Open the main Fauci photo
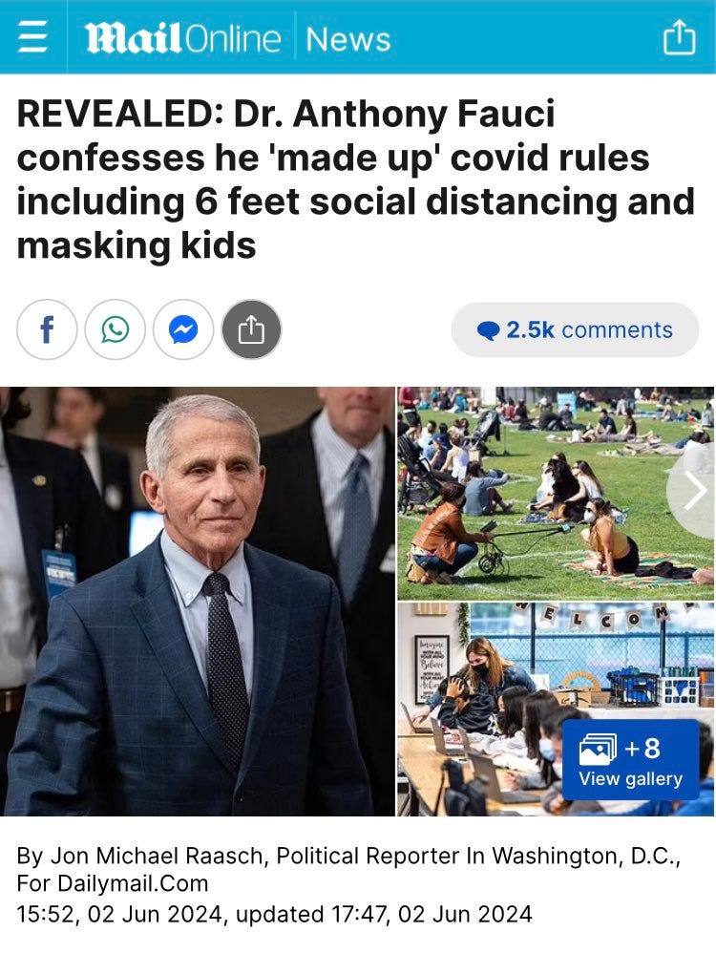 pyautogui.click(x=197, y=601)
